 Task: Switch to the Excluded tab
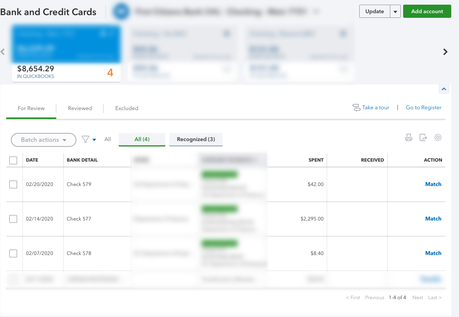126,108
